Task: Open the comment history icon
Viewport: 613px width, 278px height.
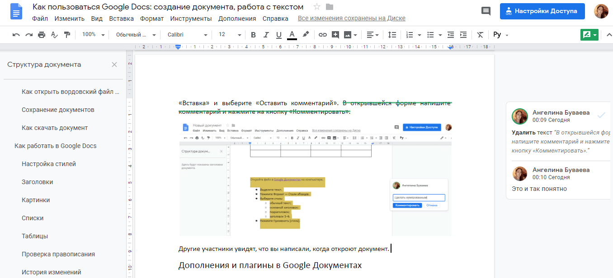Action: click(x=486, y=11)
